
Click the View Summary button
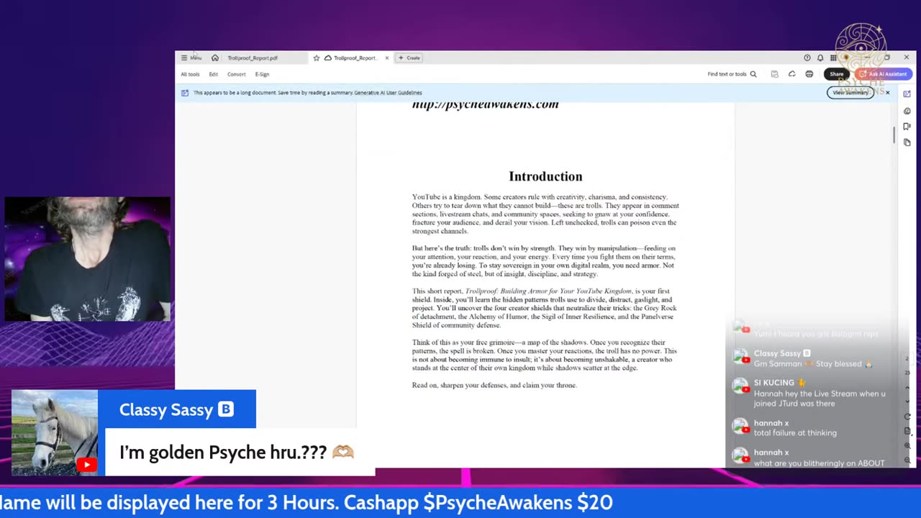(x=850, y=93)
